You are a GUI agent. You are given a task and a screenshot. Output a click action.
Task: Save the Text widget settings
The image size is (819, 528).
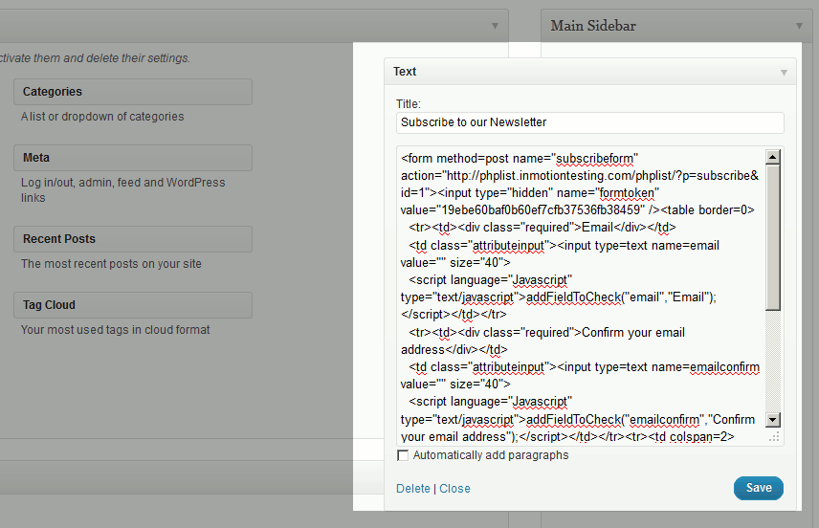pos(759,488)
